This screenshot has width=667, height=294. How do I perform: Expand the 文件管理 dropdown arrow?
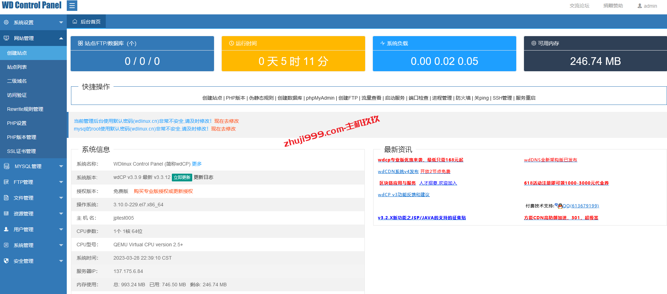pyautogui.click(x=61, y=198)
